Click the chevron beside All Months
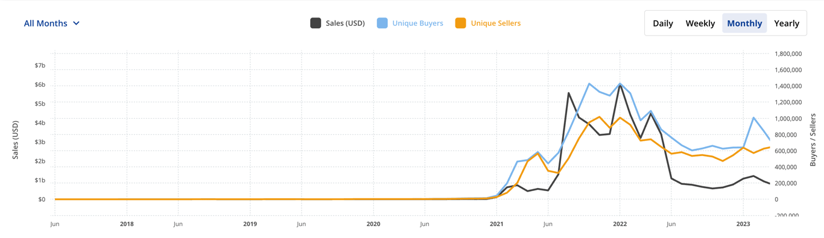This screenshot has width=824, height=238. (x=76, y=23)
